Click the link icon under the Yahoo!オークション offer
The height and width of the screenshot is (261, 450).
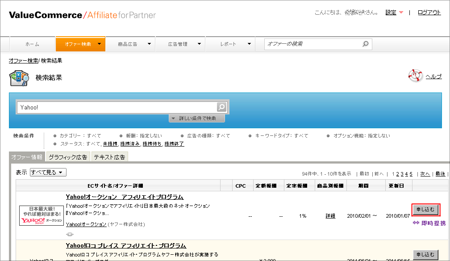70,234
